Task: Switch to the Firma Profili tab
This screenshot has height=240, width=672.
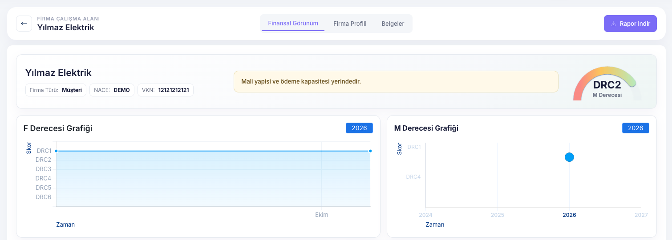Action: (x=350, y=24)
